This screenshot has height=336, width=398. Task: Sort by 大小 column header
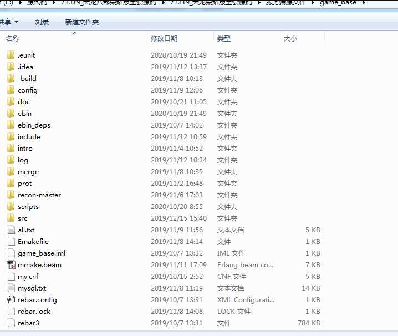(290, 38)
